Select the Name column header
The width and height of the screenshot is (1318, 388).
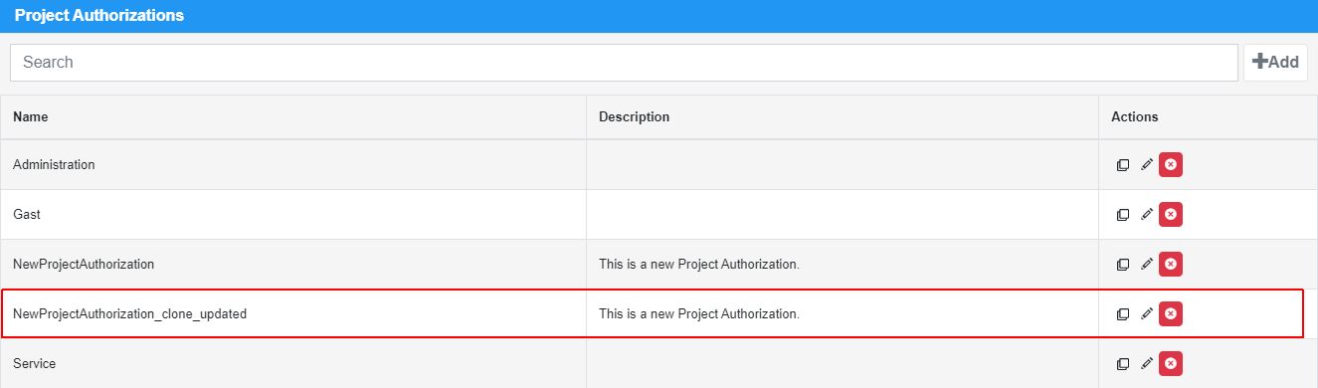tap(31, 116)
